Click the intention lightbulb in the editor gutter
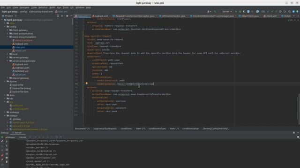300x168 pixels. (87, 84)
